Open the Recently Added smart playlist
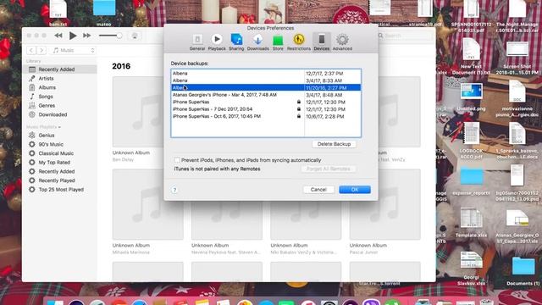 click(x=62, y=171)
